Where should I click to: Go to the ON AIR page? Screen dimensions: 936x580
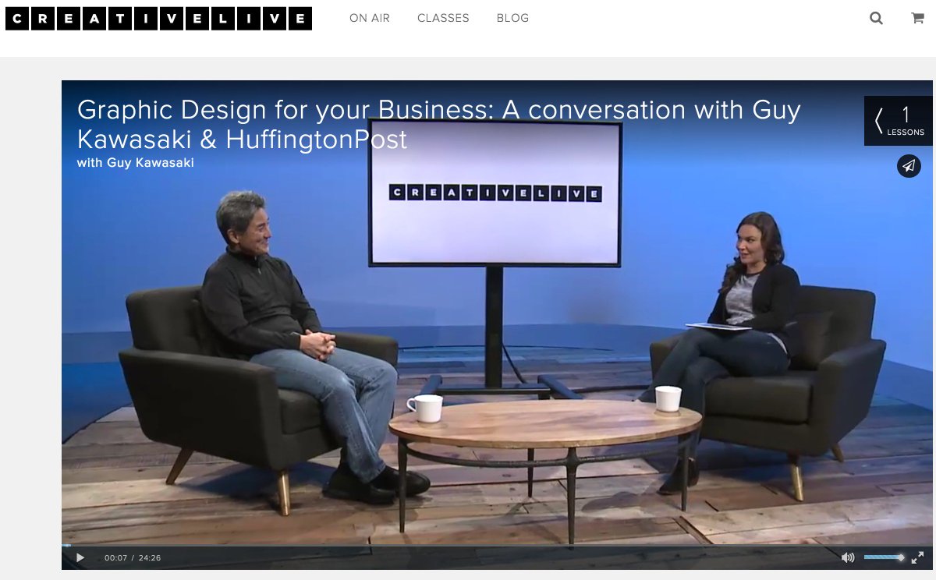click(x=370, y=18)
